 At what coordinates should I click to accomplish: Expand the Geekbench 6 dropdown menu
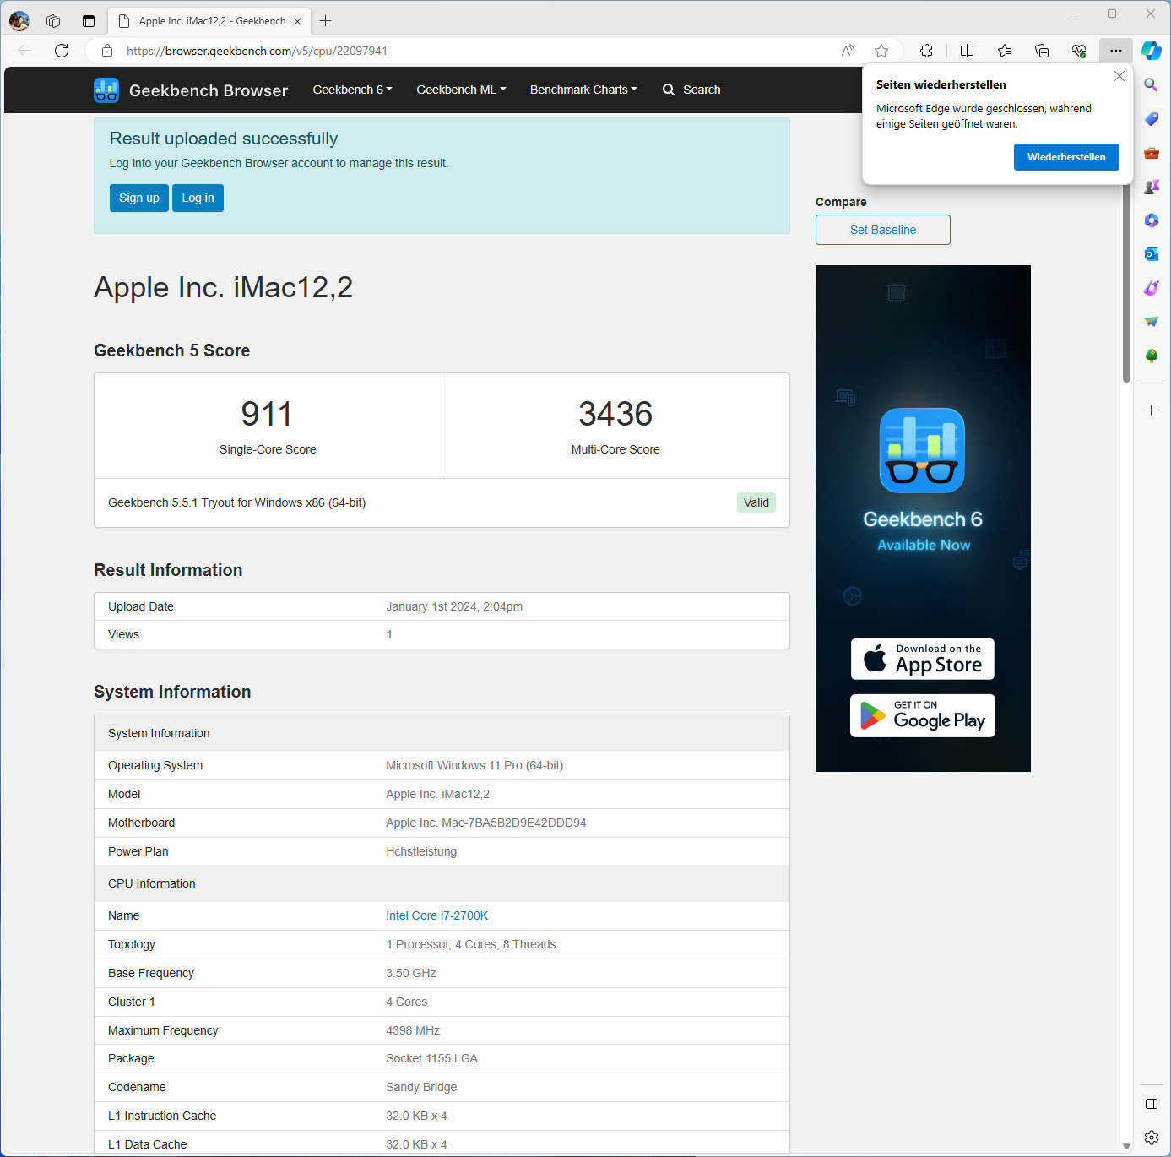click(353, 90)
